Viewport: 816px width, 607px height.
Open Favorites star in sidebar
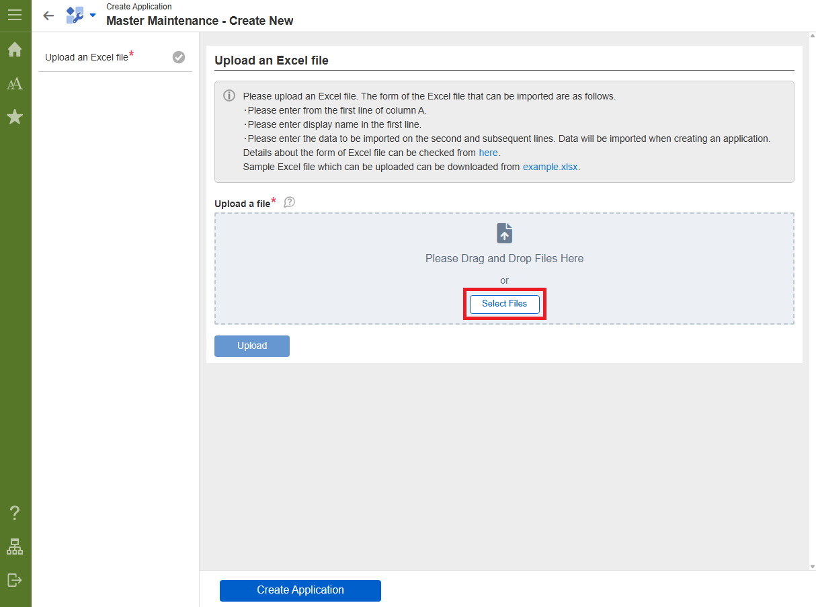pyautogui.click(x=15, y=118)
